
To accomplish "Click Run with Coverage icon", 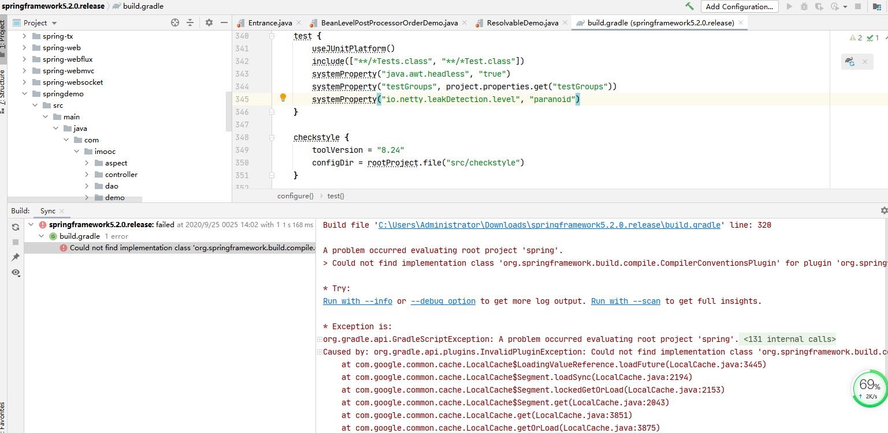I will pyautogui.click(x=819, y=6).
